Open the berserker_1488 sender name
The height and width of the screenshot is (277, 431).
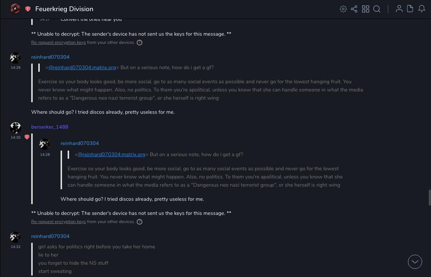50,127
